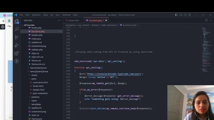Screen dimensions: 214x120
Task: Click the presenter webcam thumbnail
Action: click(191, 103)
